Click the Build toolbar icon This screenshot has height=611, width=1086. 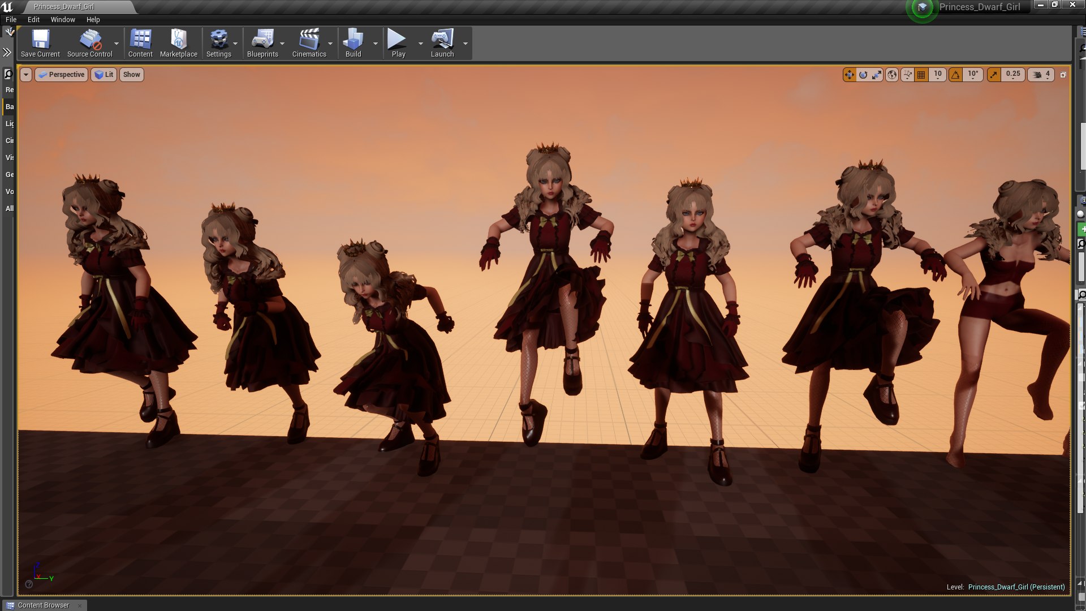coord(353,43)
